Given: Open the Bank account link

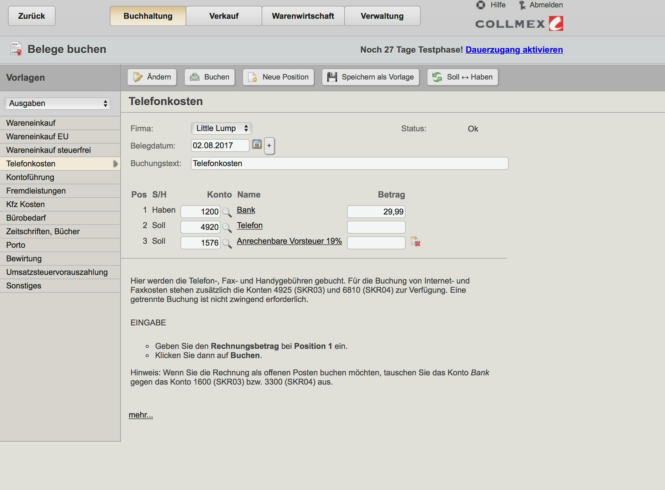Looking at the screenshot, I should tap(246, 210).
